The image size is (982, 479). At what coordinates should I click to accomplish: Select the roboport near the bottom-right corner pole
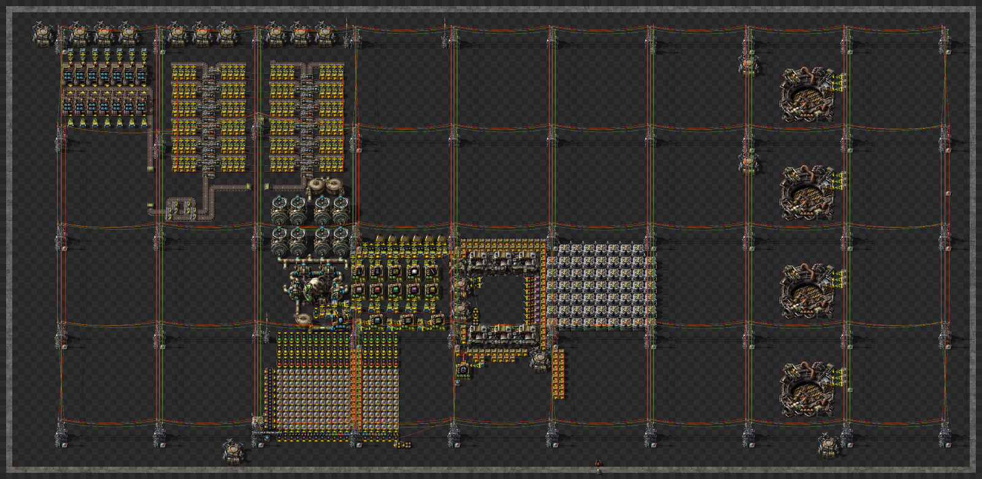829,445
